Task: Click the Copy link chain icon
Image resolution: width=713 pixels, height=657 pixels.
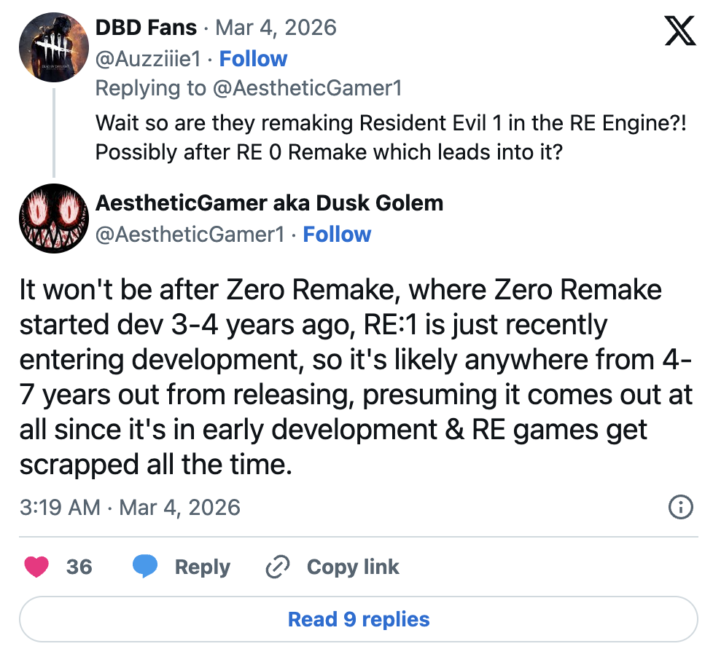Action: 278,567
